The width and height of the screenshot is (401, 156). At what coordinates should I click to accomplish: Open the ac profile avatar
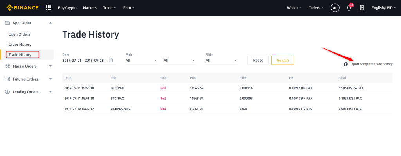click(335, 8)
